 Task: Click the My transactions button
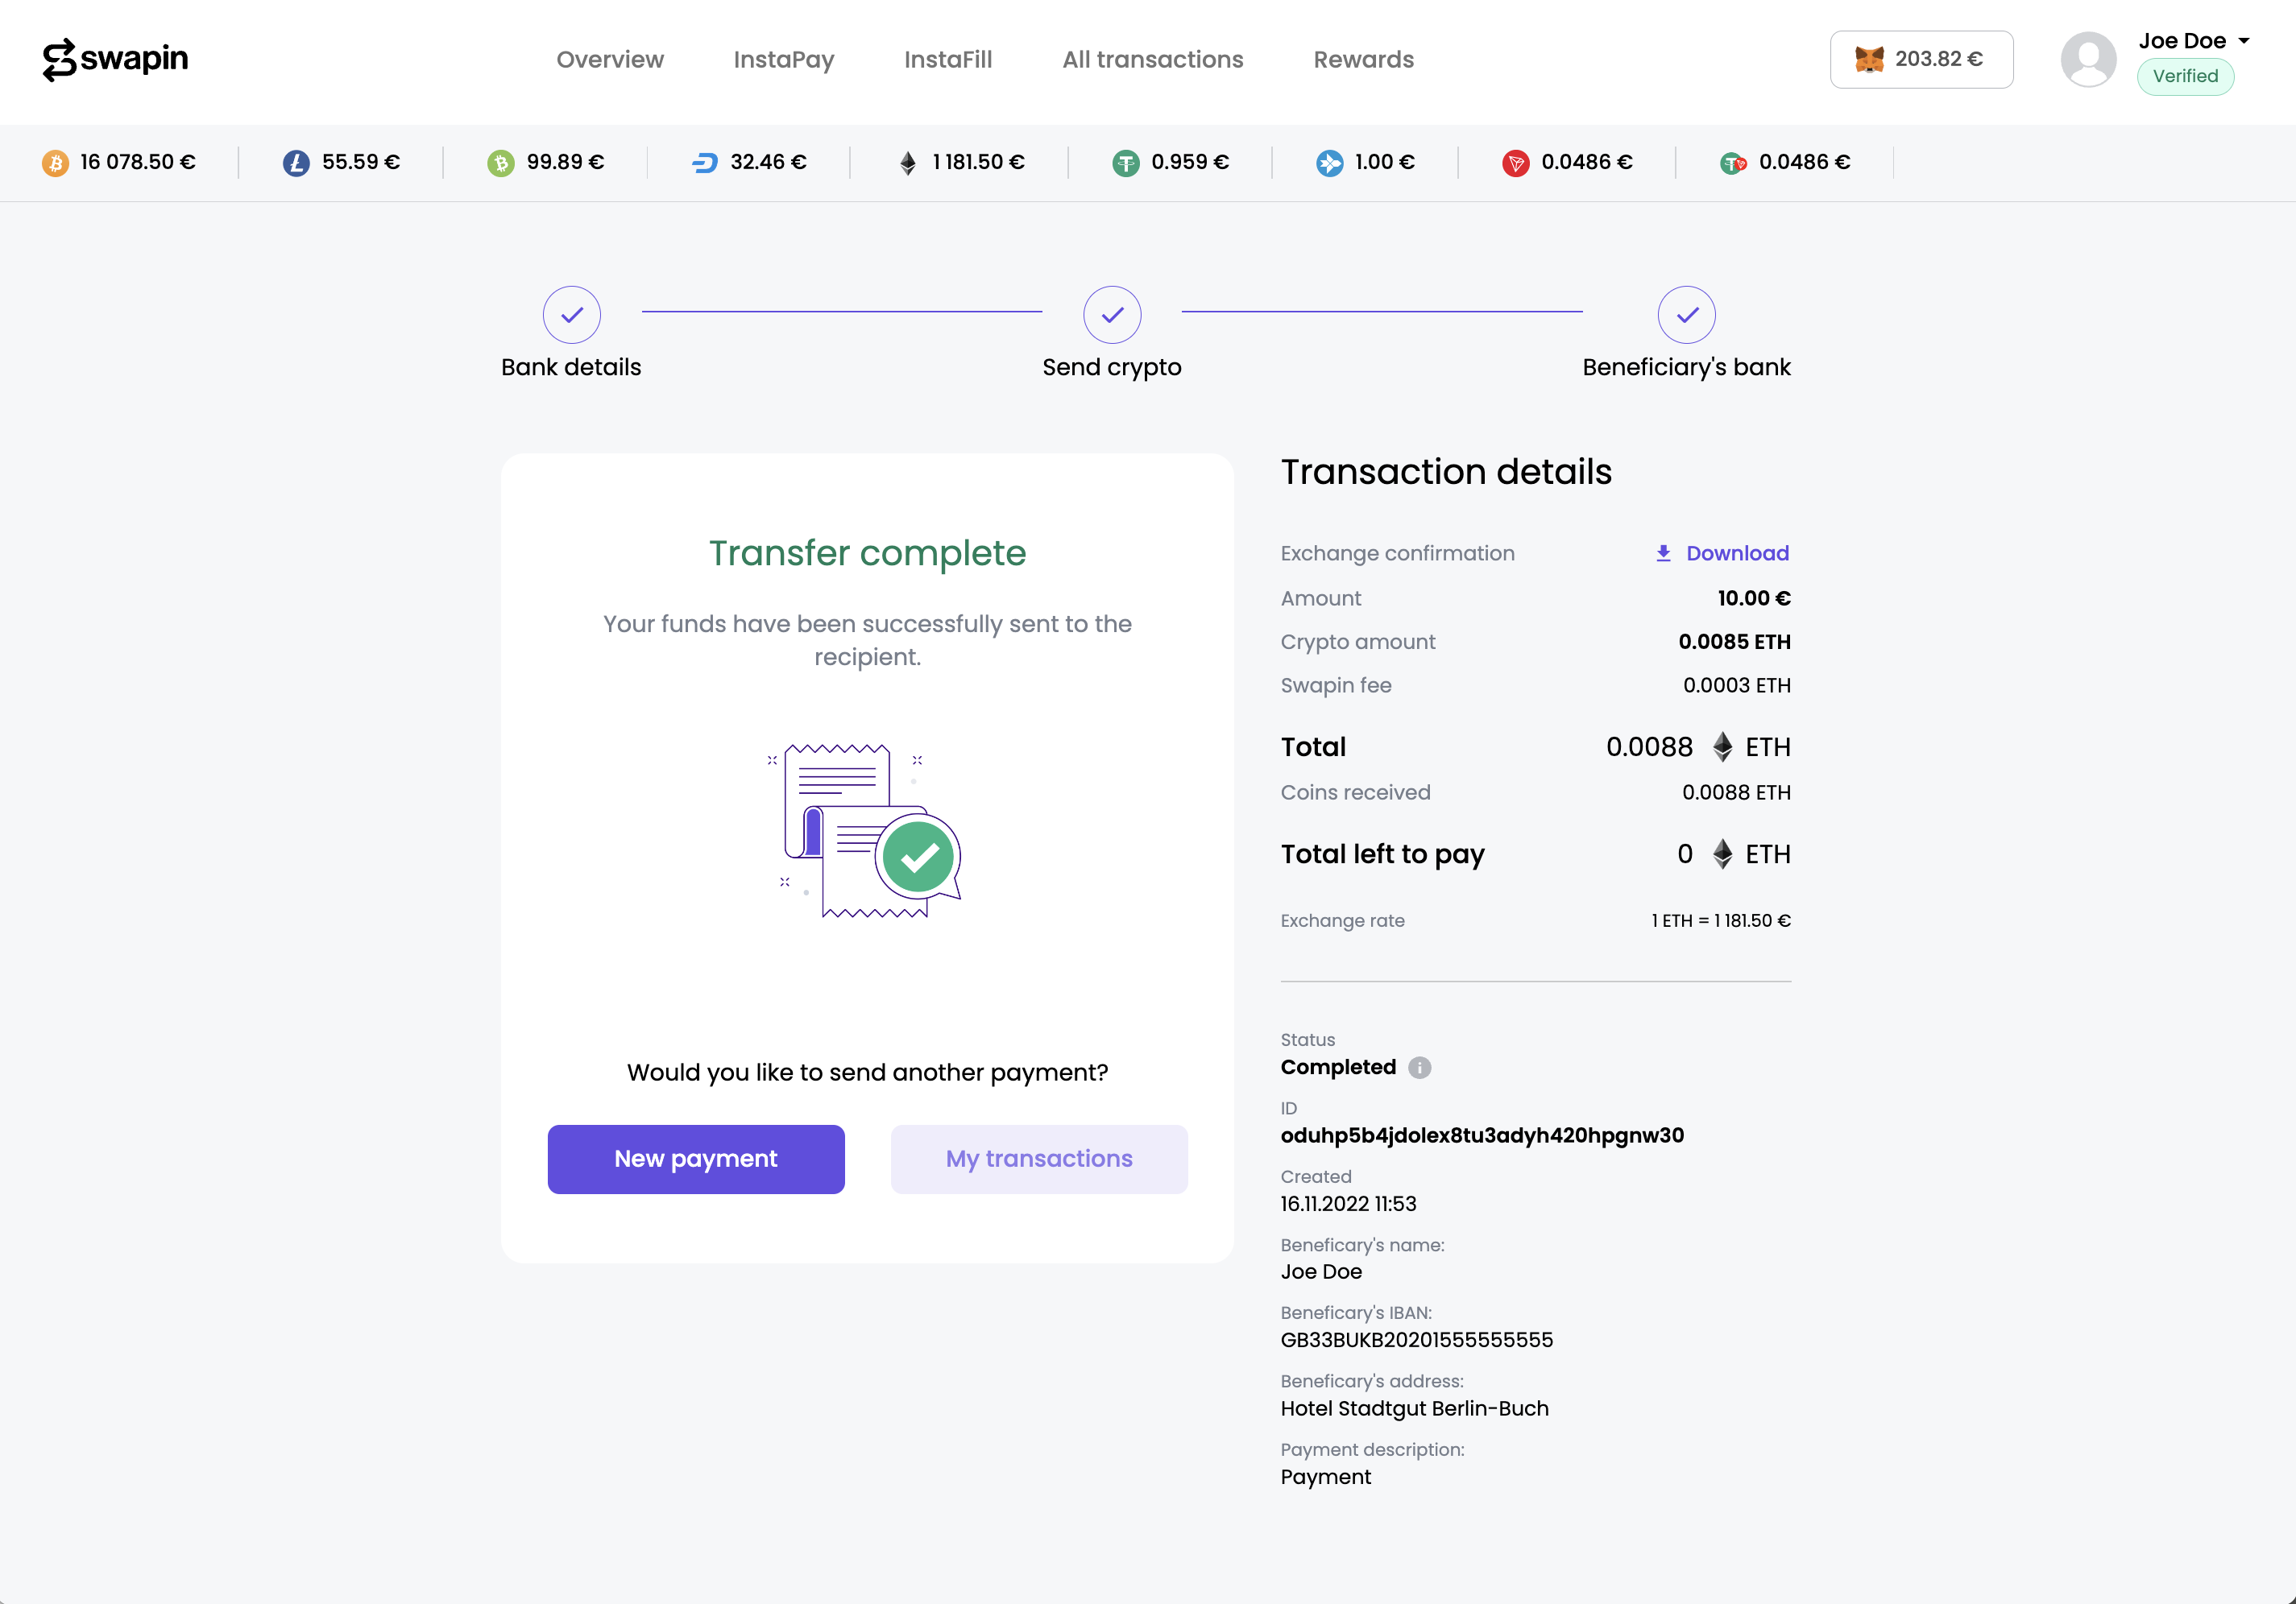[x=1039, y=1158]
